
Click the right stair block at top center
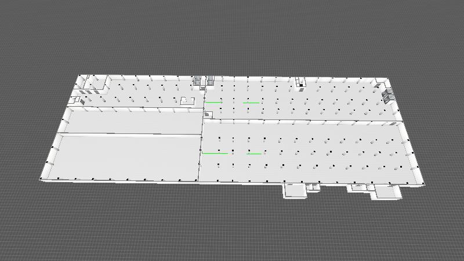(x=211, y=81)
